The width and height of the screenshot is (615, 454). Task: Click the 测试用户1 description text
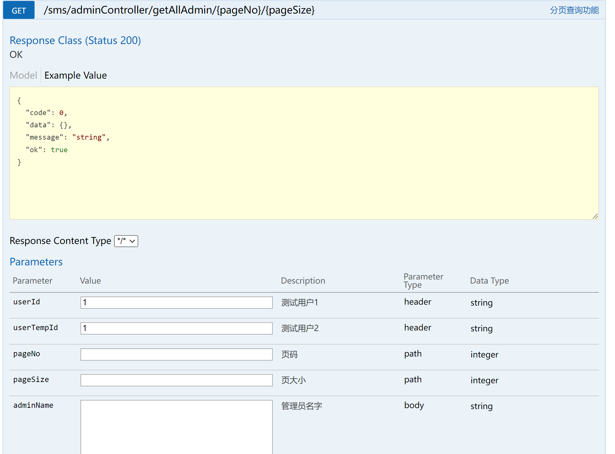pos(299,302)
